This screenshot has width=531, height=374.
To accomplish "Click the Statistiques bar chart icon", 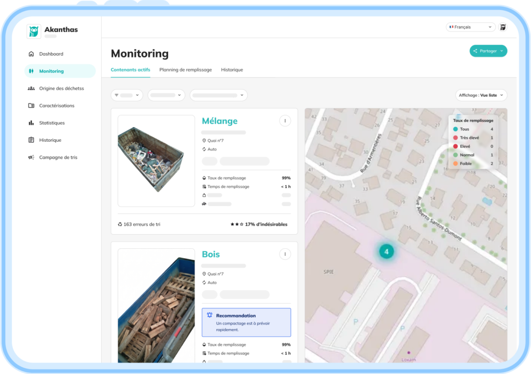I will (x=31, y=123).
